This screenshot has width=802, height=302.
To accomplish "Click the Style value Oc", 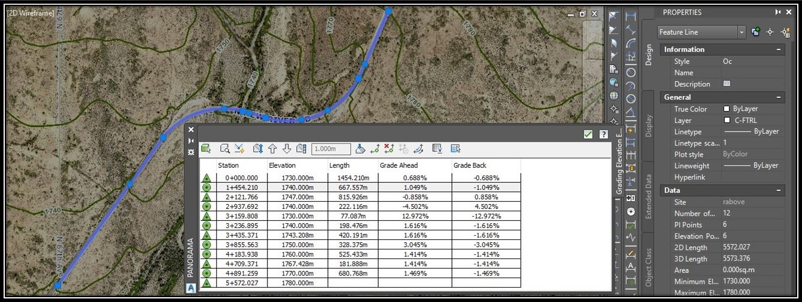I will click(728, 61).
